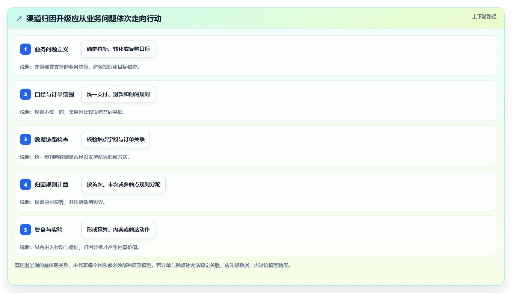
Task: Select step number 3 badge
Action: coord(26,139)
